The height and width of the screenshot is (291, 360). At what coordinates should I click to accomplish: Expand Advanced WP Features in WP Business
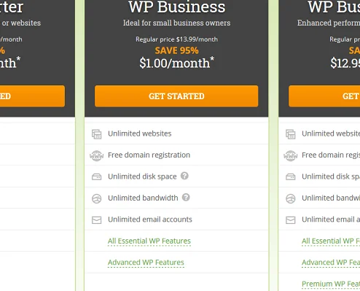(146, 263)
